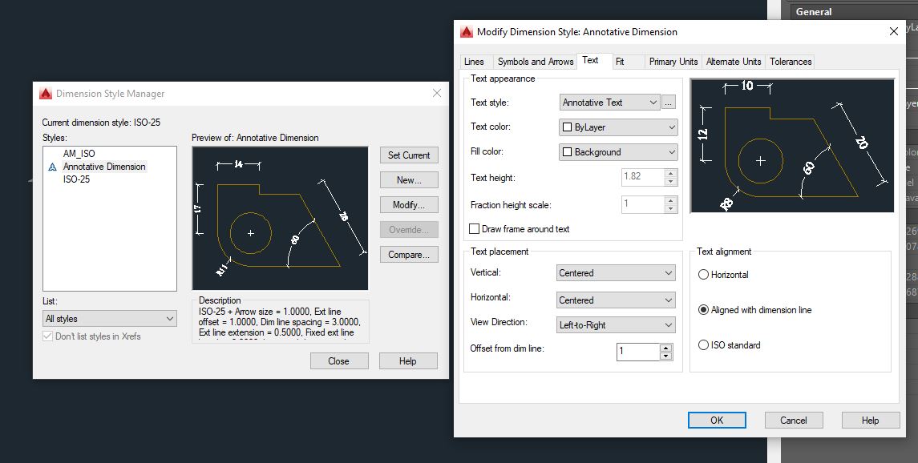Select the ISO standard text alignment
The width and height of the screenshot is (918, 463).
702,344
